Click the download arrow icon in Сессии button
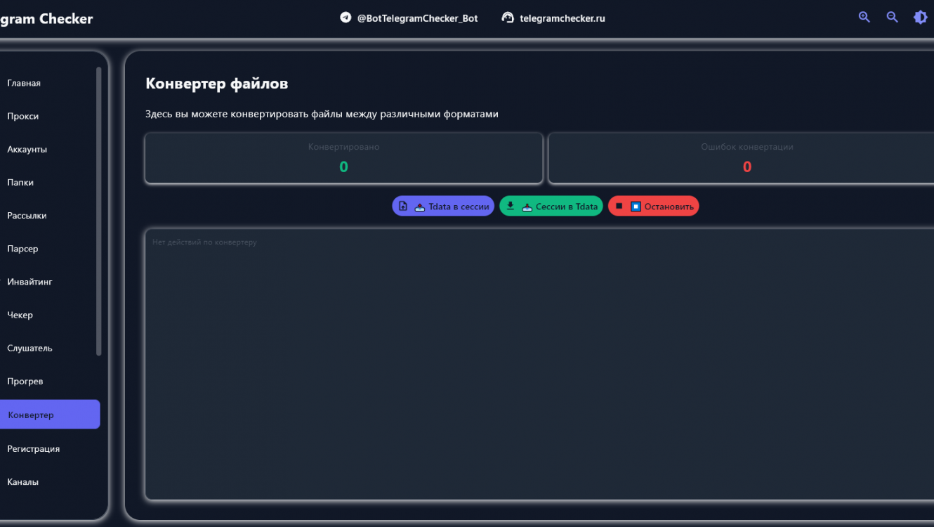The width and height of the screenshot is (934, 527). click(511, 206)
